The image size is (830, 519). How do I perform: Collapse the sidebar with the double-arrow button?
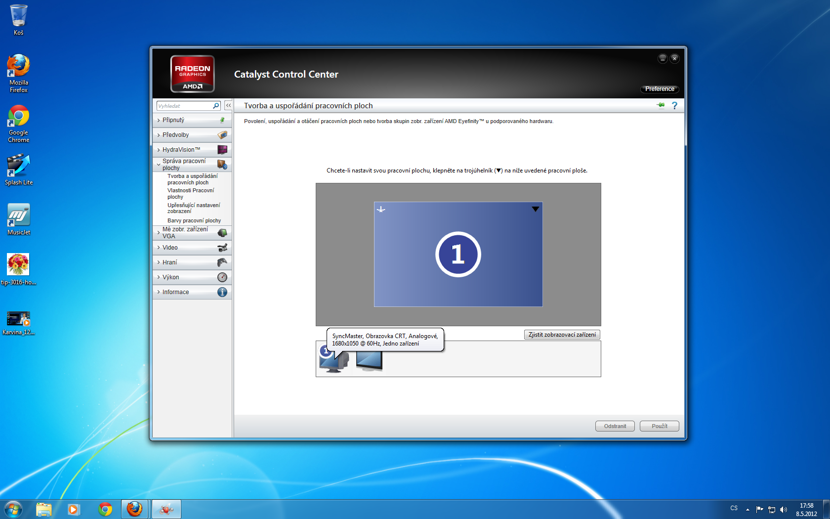coord(228,105)
